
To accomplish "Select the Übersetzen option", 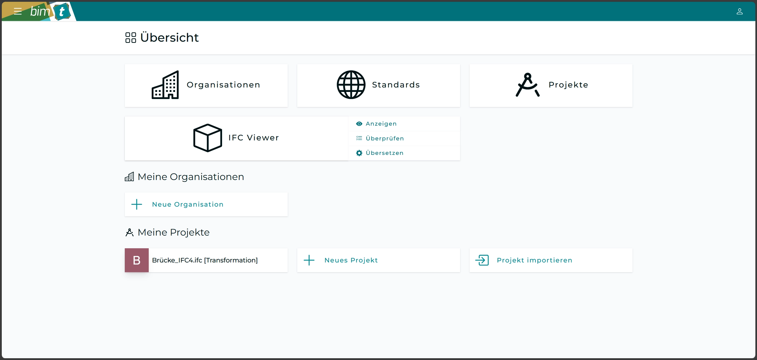I will [x=384, y=153].
